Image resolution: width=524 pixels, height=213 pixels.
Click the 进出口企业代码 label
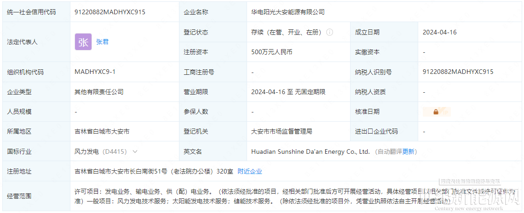pyautogui.click(x=376, y=132)
